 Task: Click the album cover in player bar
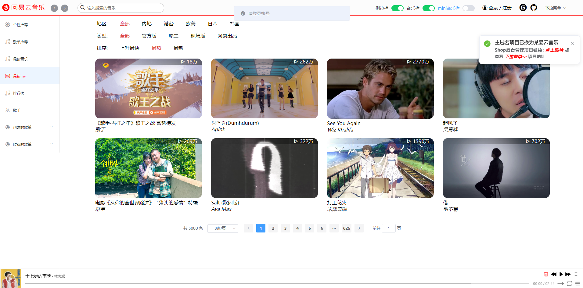(11, 278)
